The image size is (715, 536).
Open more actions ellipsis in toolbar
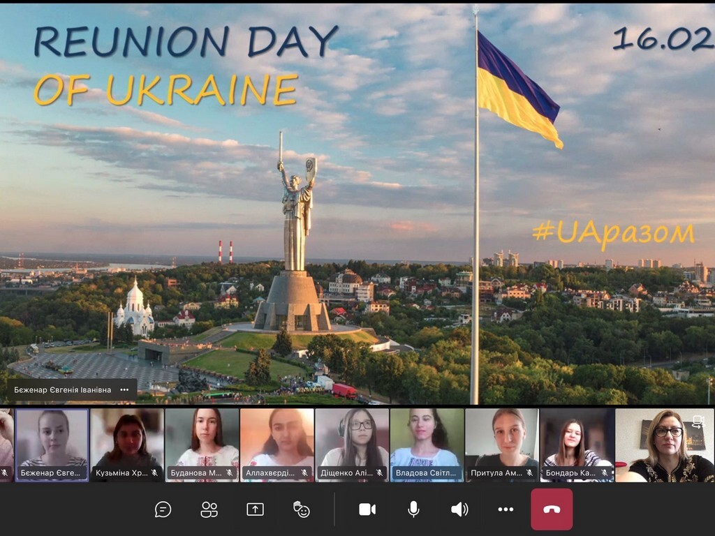pos(506,509)
